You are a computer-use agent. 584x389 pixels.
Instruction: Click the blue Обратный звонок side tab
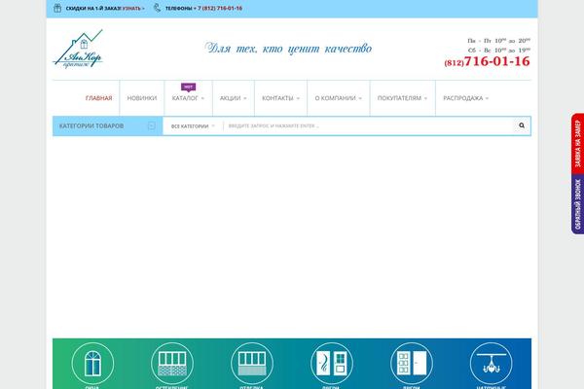(577, 204)
